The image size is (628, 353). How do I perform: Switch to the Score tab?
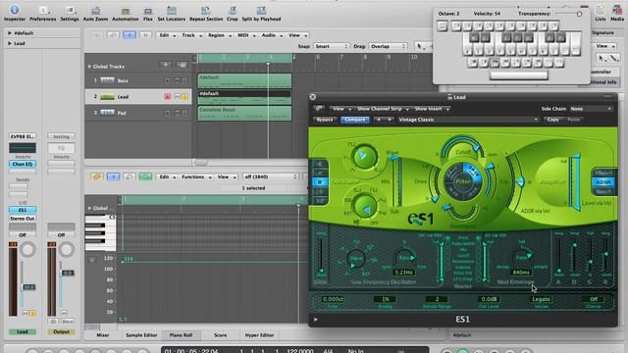[x=220, y=335]
